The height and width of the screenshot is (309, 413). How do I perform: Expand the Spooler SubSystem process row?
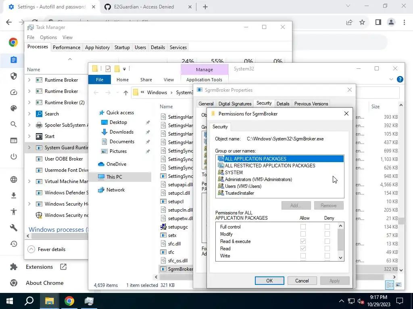29,125
